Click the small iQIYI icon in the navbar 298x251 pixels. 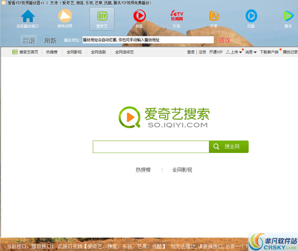(x=15, y=52)
